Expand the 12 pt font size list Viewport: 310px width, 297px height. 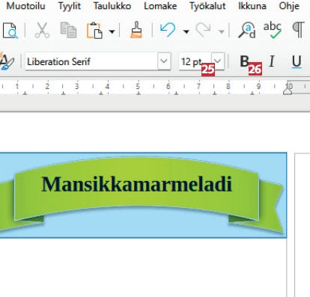click(x=218, y=61)
